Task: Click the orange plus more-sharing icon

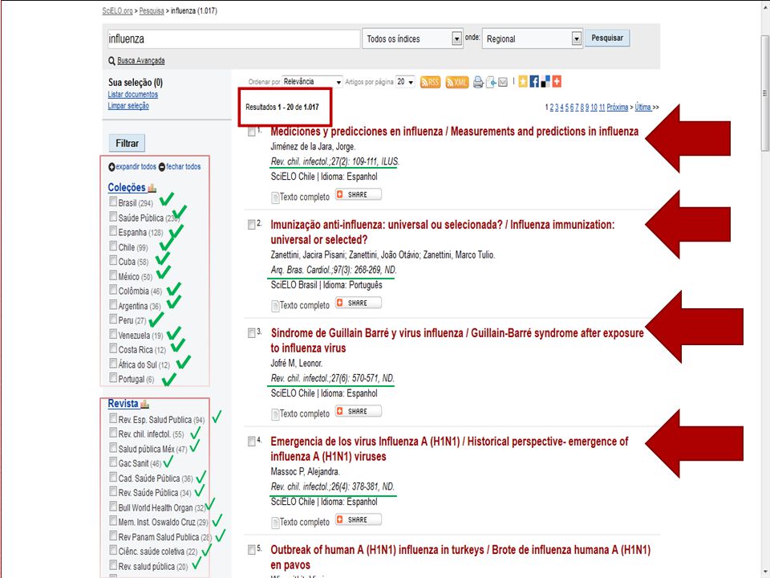Action: click(x=557, y=82)
